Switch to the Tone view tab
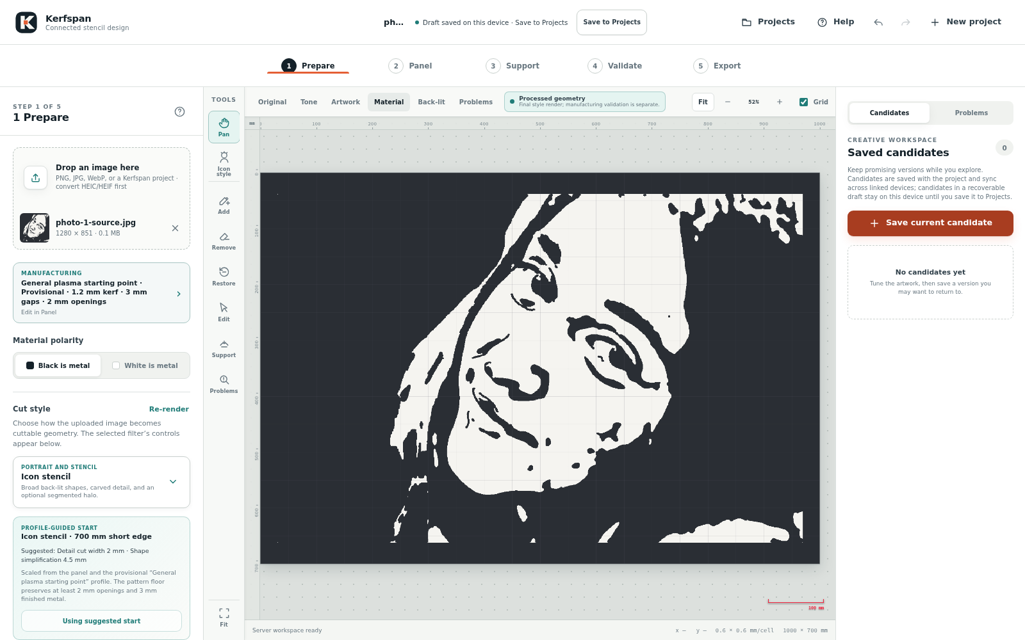This screenshot has height=640, width=1025. (x=309, y=102)
